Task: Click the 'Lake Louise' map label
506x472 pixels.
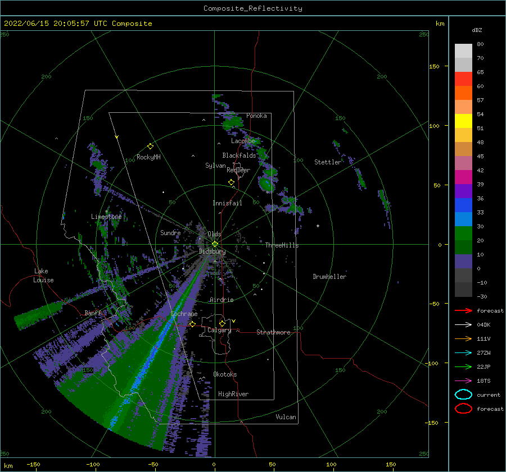Action: point(43,276)
